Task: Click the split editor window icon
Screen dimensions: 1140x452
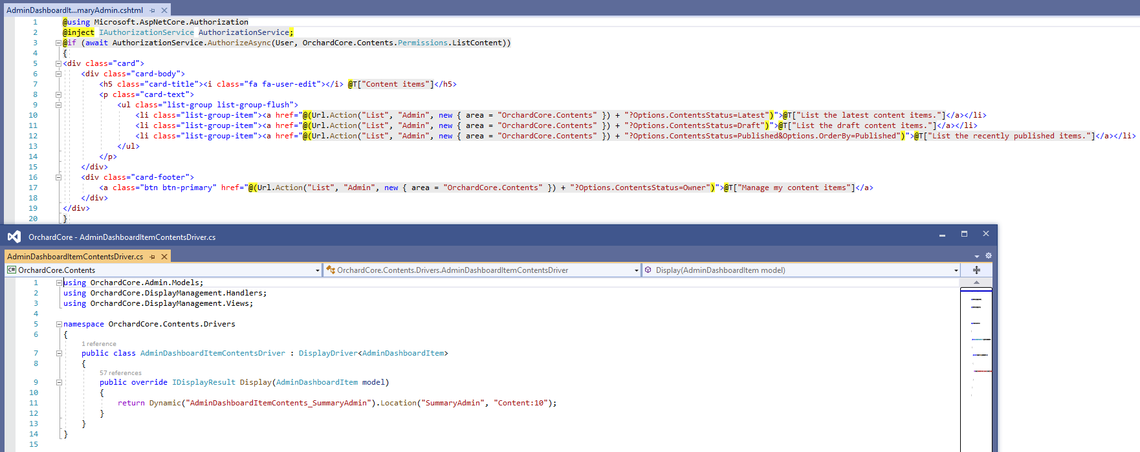Action: [x=976, y=270]
